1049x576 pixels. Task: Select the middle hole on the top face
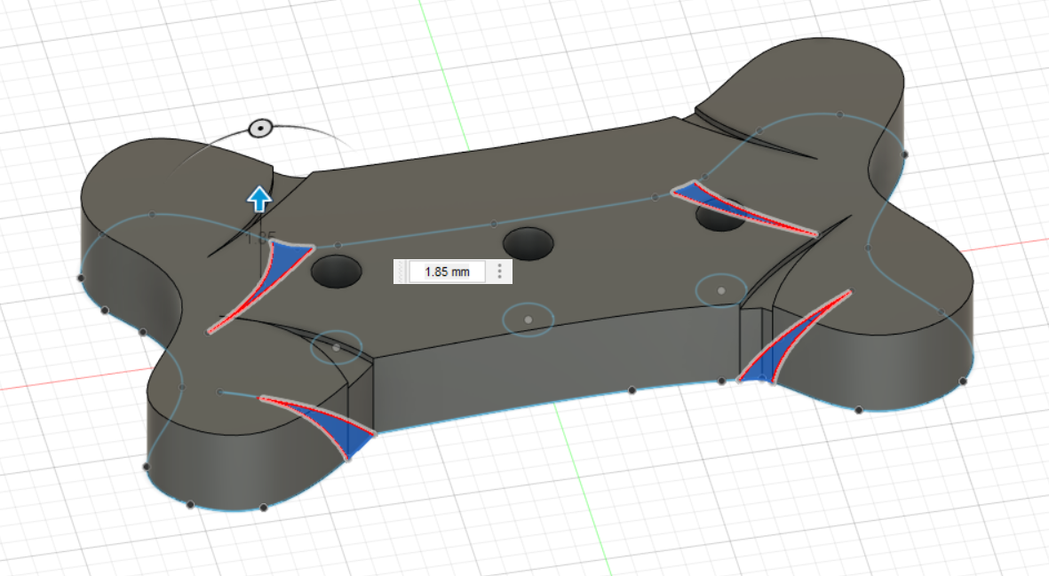coord(528,244)
